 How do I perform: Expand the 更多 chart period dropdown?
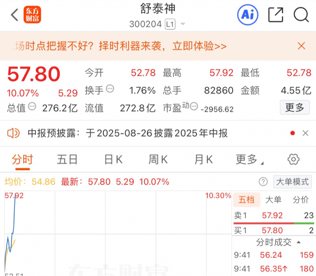249,160
